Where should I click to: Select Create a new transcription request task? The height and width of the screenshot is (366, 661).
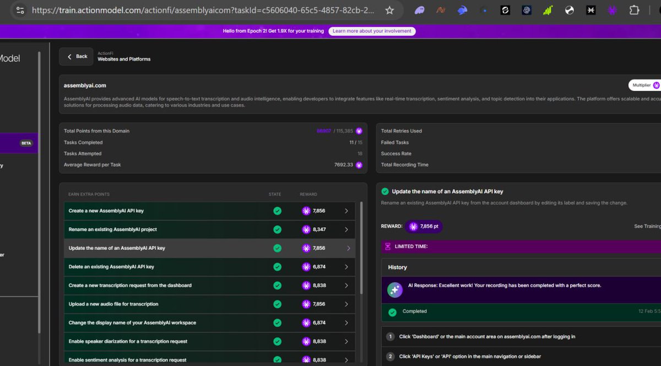click(130, 286)
